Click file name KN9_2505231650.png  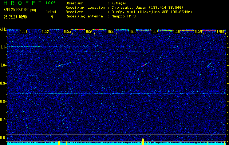pos(20,10)
